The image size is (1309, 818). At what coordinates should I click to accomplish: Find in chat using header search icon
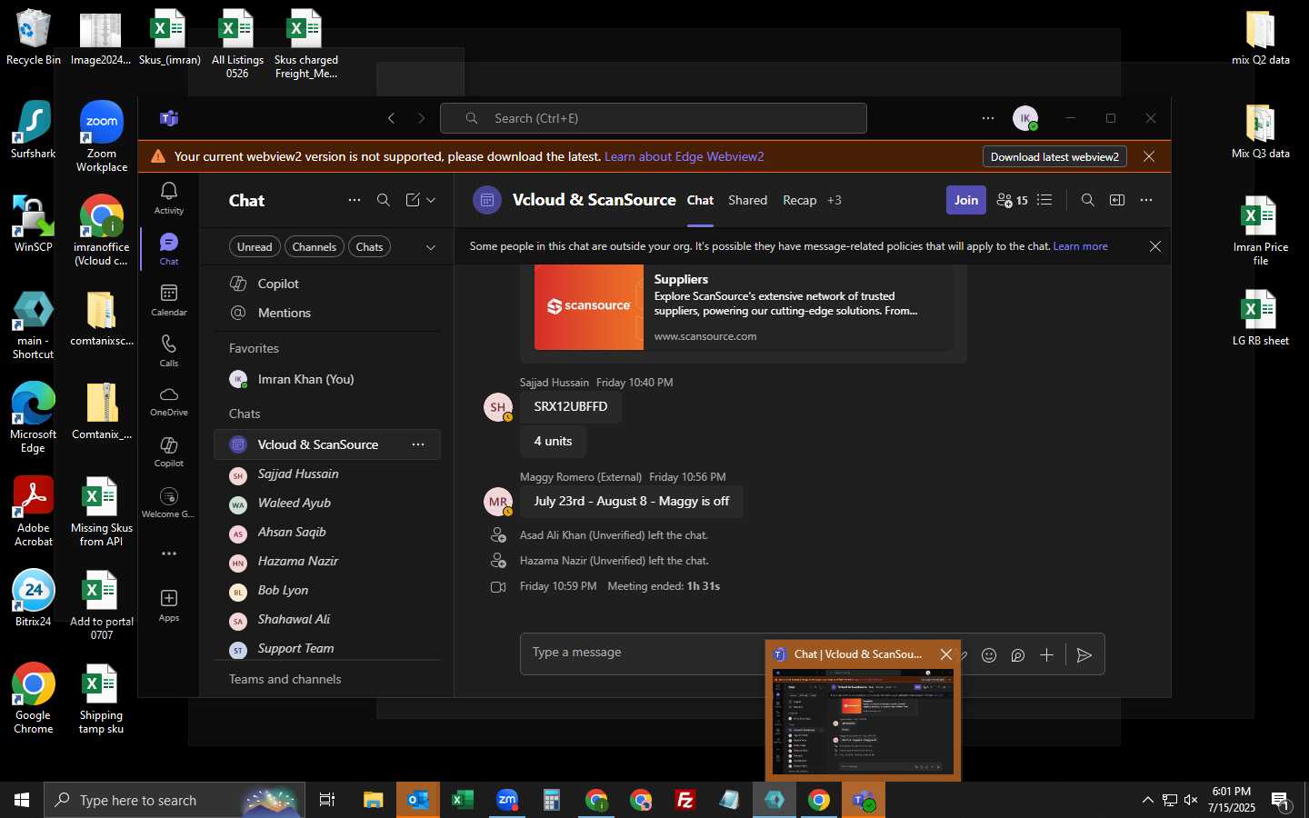pyautogui.click(x=1087, y=200)
